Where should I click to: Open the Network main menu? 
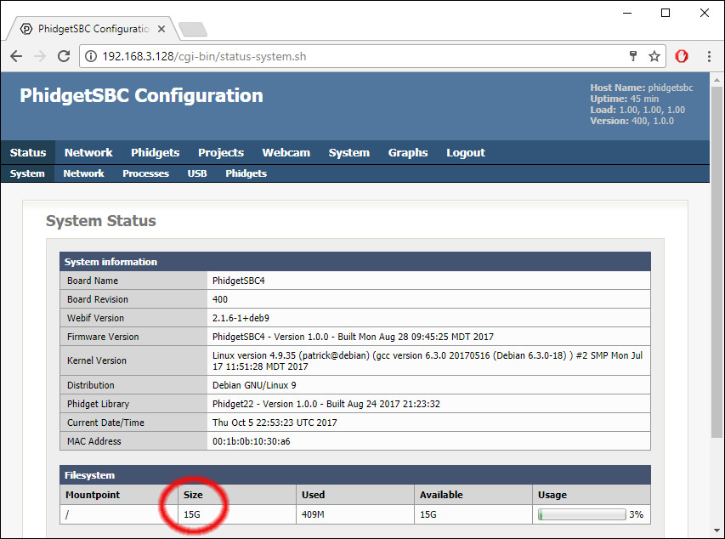pos(88,153)
